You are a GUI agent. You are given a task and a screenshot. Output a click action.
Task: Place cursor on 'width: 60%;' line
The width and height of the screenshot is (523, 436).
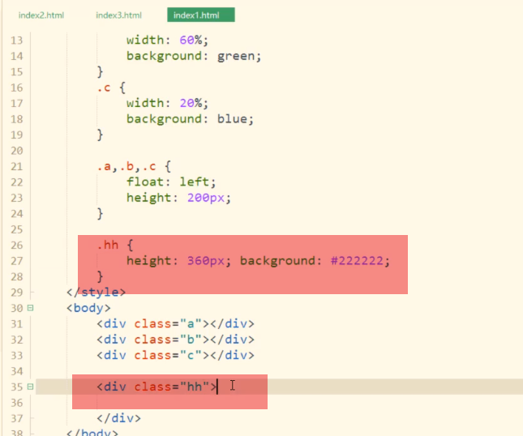[x=167, y=41]
